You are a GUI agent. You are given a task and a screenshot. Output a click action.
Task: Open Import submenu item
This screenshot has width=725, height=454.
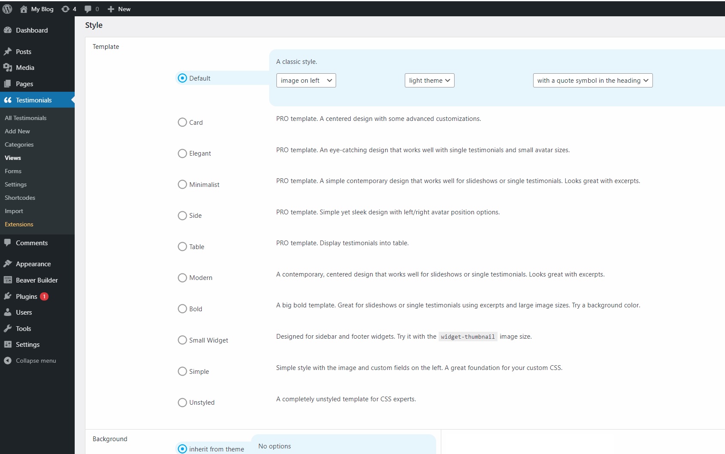tap(14, 211)
